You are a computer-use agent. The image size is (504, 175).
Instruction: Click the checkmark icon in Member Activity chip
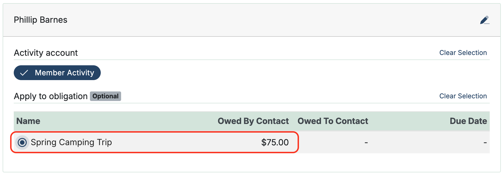coord(24,73)
